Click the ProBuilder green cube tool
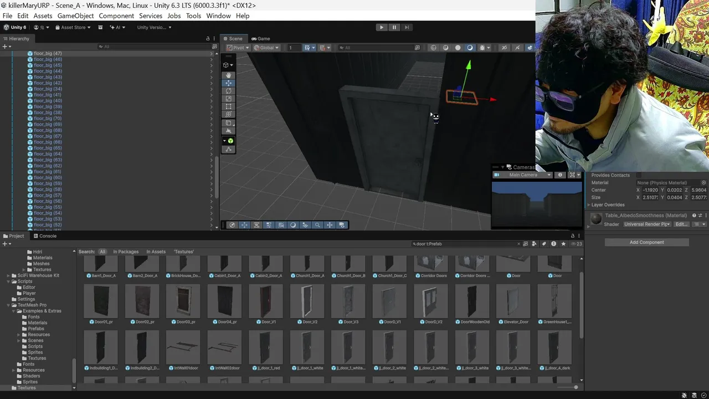709x399 pixels. 230,141
